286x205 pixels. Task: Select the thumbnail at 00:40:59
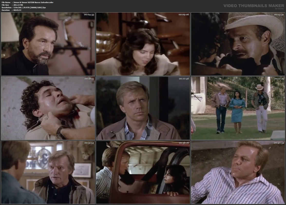(x=238, y=172)
